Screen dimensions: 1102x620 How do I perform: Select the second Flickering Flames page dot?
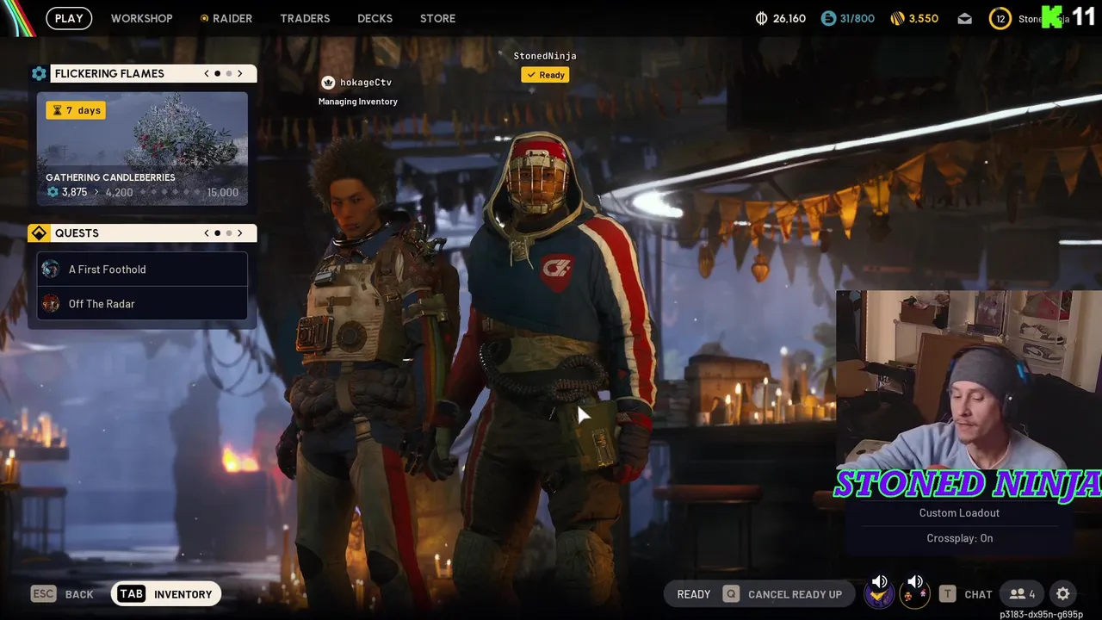click(x=229, y=73)
